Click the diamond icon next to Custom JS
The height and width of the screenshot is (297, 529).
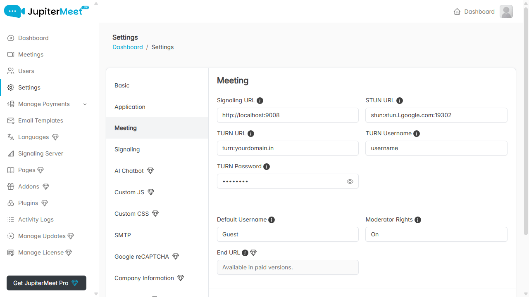[x=151, y=192]
